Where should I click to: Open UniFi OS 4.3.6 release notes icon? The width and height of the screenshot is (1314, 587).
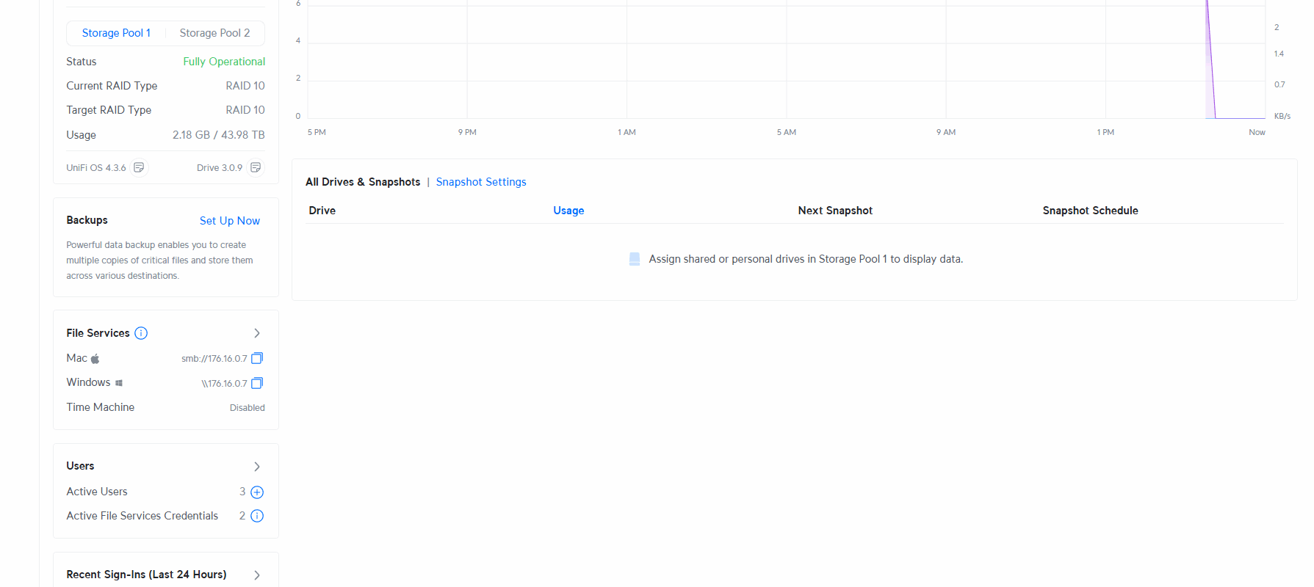(x=139, y=167)
